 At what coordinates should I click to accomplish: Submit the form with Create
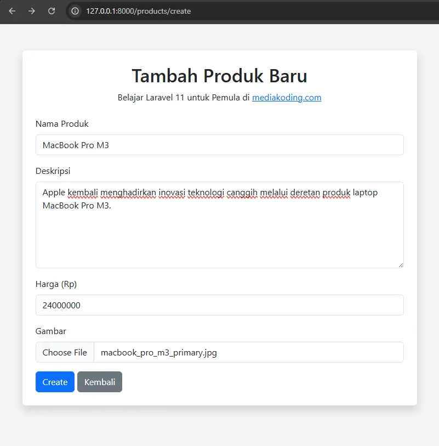(x=55, y=382)
